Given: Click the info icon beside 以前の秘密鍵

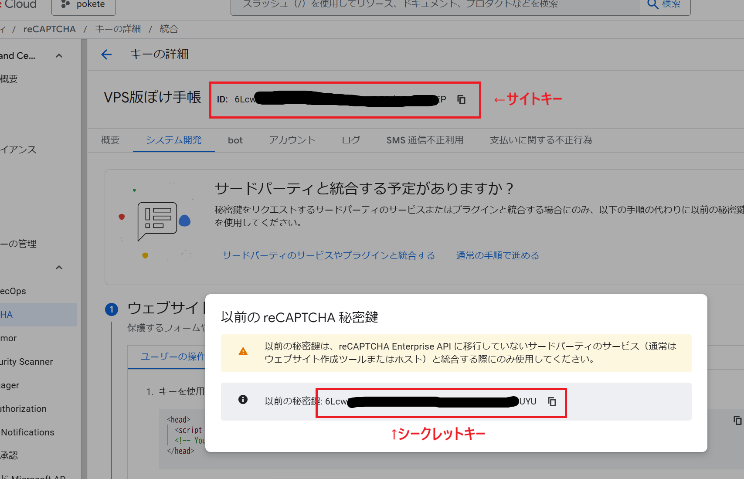Looking at the screenshot, I should tap(243, 400).
